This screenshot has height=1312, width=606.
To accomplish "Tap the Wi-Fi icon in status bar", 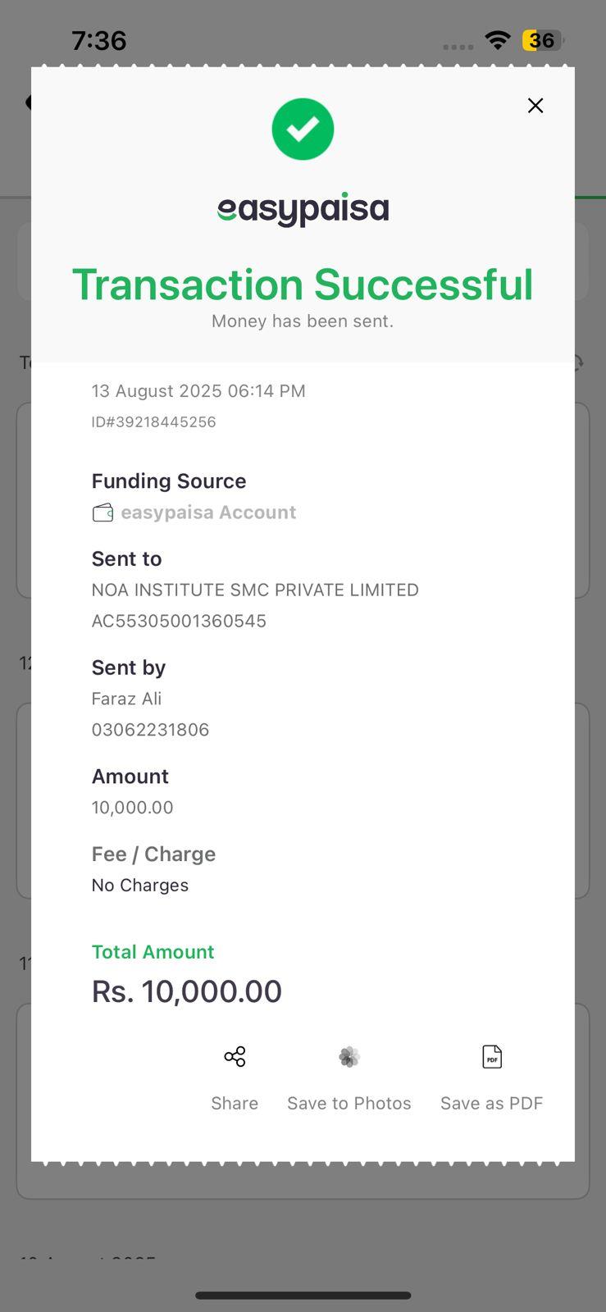I will pyautogui.click(x=497, y=40).
